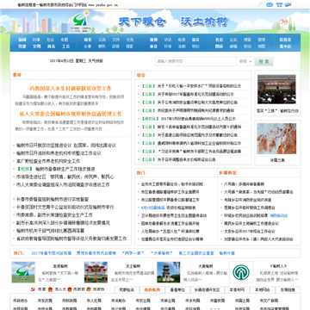Open 物价 in the navigation bar
Viewport: 310px width, 310px height.
195,46
